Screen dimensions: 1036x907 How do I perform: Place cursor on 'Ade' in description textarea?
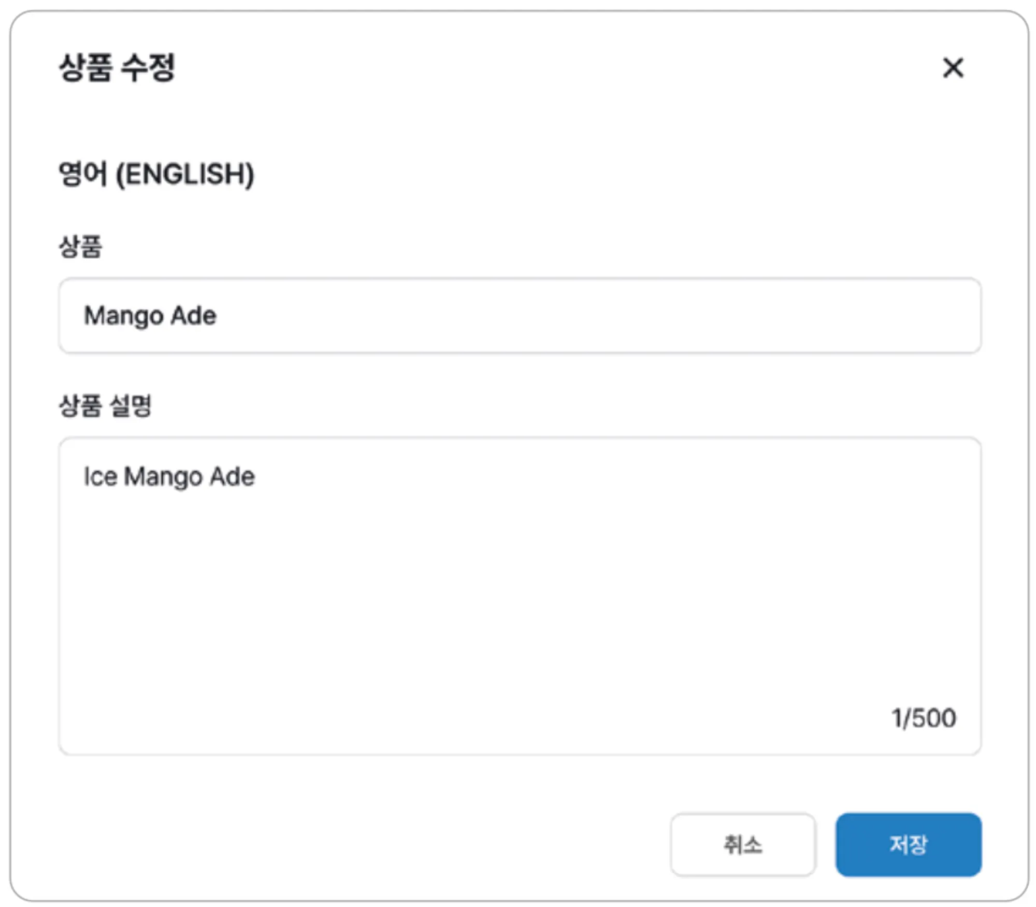[232, 476]
